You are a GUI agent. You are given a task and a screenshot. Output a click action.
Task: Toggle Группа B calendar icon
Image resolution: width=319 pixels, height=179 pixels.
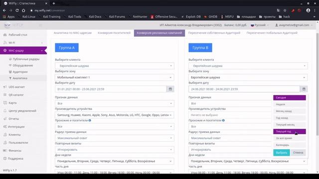coord(304,89)
